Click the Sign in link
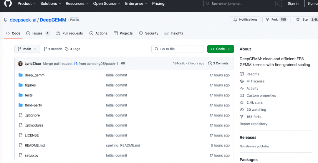 [x=293, y=4]
